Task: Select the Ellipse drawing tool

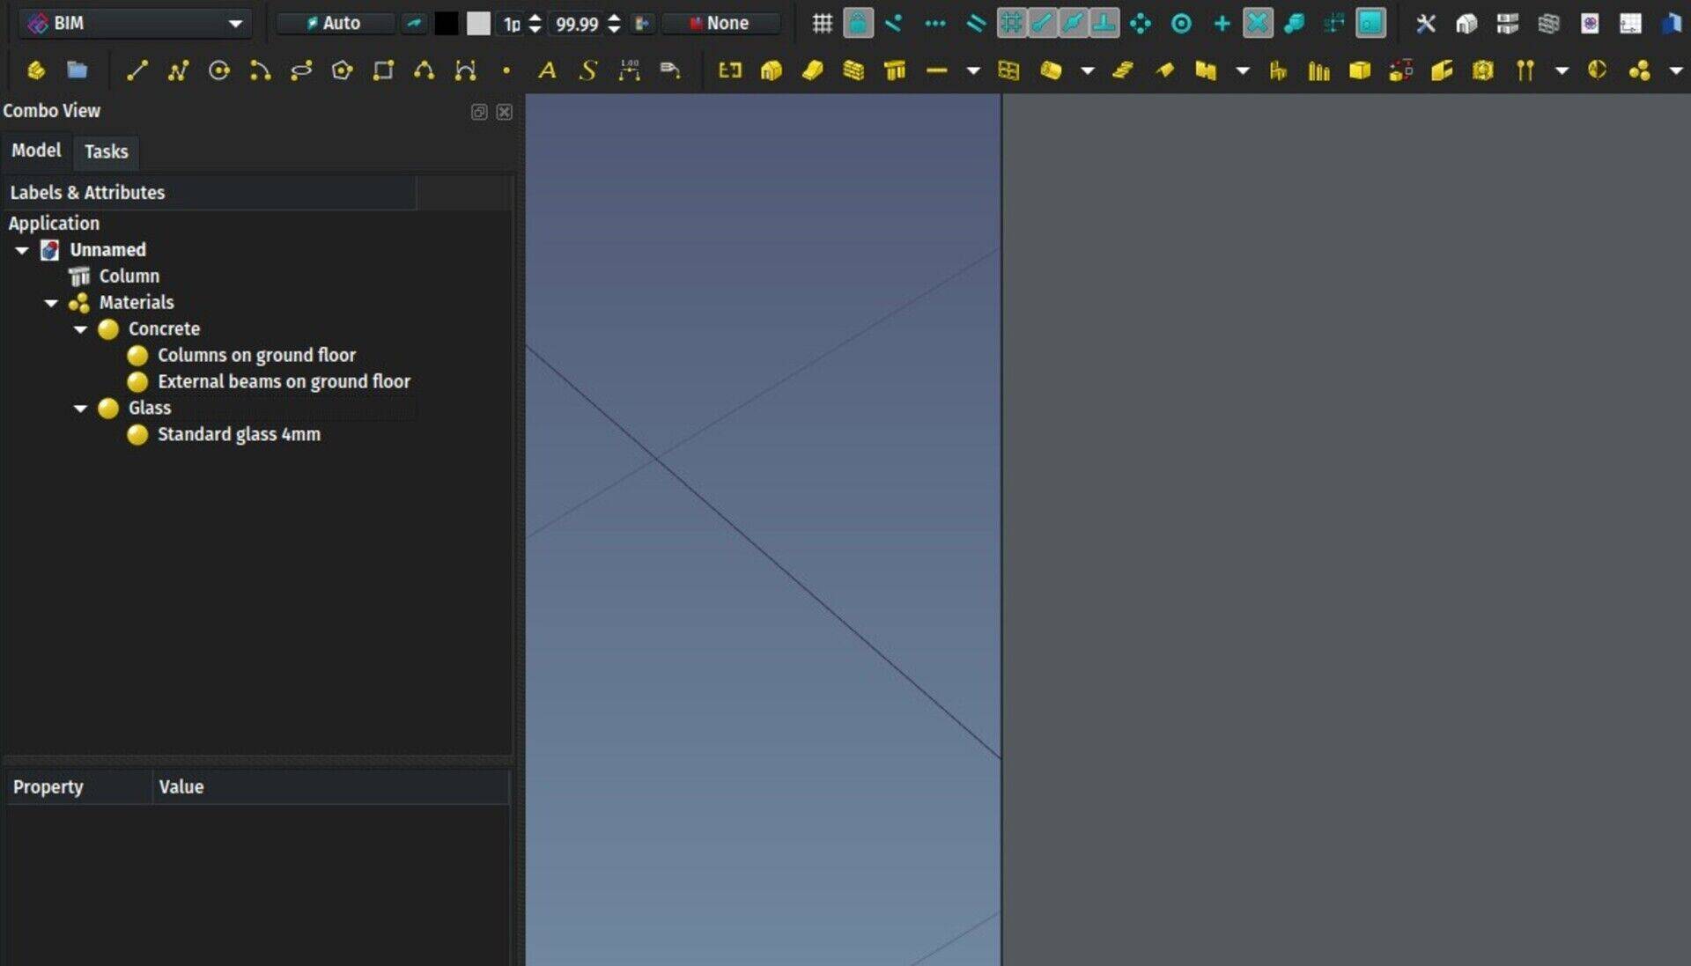Action: point(301,70)
